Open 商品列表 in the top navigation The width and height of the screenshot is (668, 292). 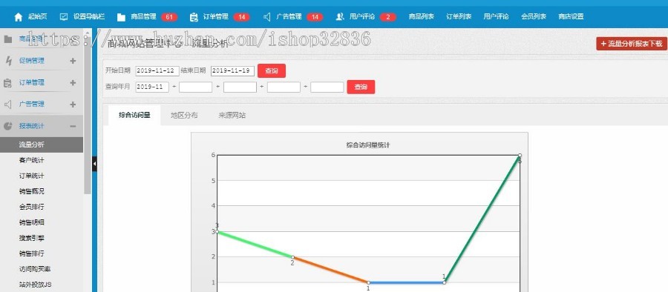coord(422,17)
